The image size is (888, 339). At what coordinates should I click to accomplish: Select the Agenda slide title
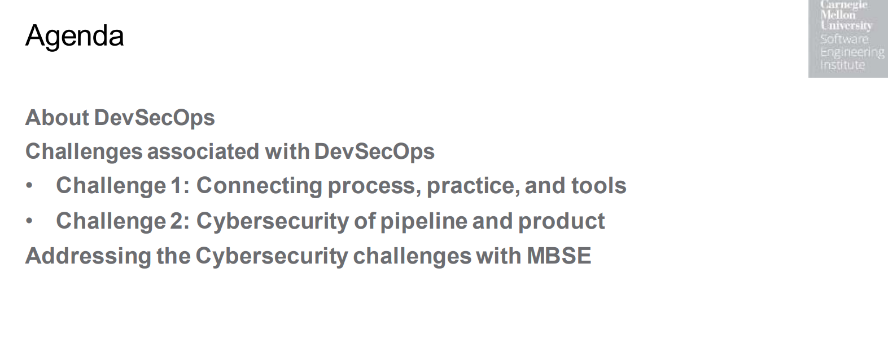(x=75, y=36)
